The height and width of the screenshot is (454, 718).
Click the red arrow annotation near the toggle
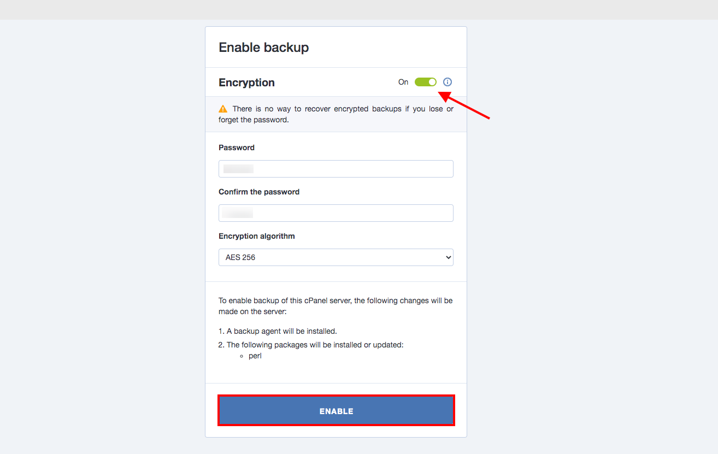point(464,105)
